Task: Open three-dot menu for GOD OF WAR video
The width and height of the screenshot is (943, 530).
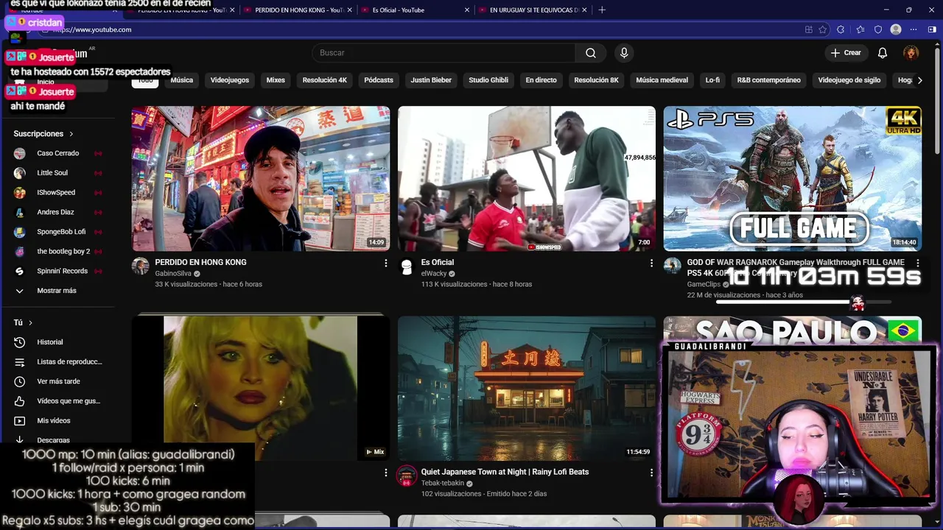Action: coord(917,263)
